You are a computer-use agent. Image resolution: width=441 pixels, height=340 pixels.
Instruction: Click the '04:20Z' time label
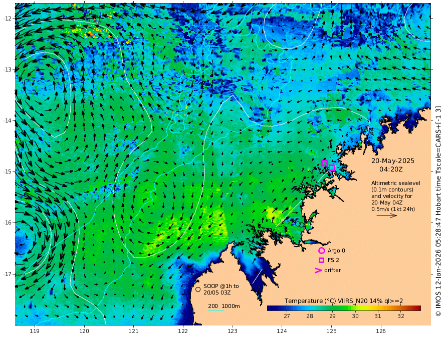tap(391, 169)
